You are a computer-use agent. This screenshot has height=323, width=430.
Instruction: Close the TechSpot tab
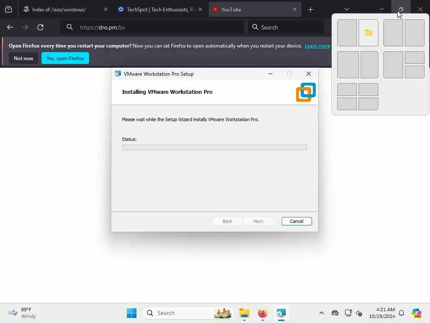(200, 9)
